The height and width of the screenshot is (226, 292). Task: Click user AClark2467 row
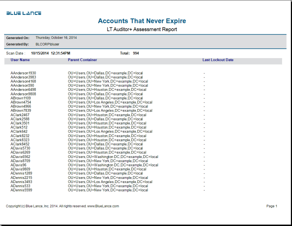(20, 115)
